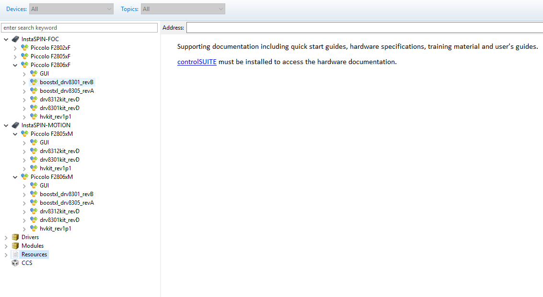The image size is (543, 297).
Task: Expand drv8301kit_revD under Piccolo F2805xM
Action: [x=24, y=160]
